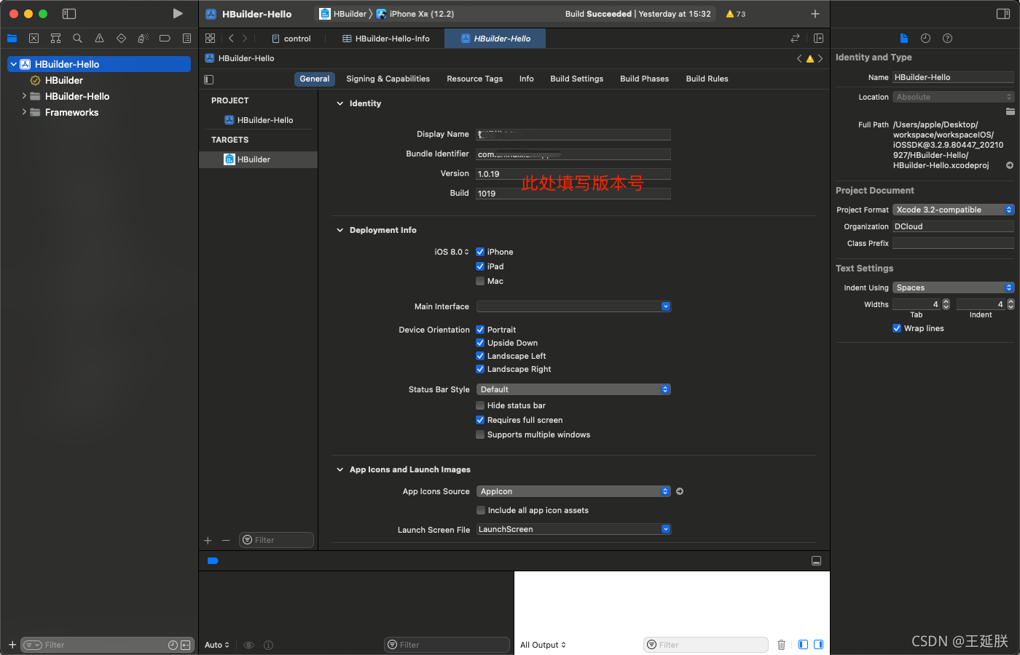Image resolution: width=1020 pixels, height=655 pixels.
Task: Toggle the navigator sidebar in the toolbar
Action: (69, 14)
